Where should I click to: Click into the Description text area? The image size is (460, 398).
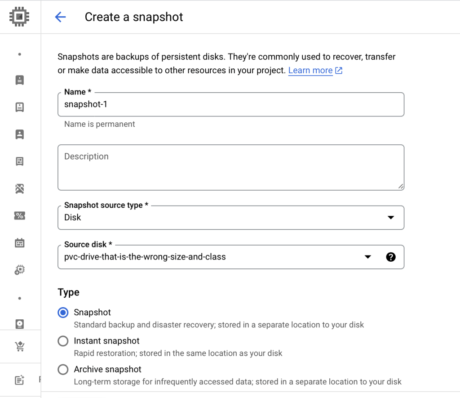pyautogui.click(x=231, y=167)
